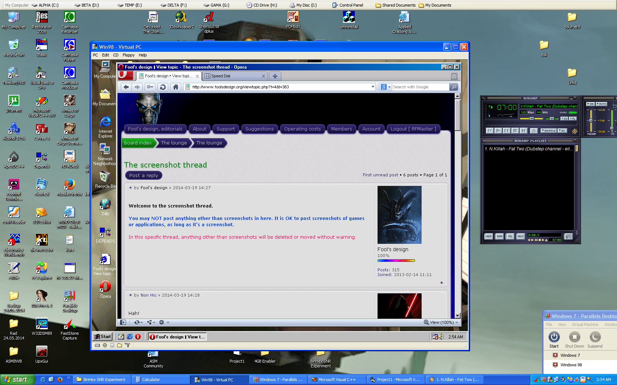Toggle Opera's panel sidebar button
The height and width of the screenshot is (385, 617).
click(123, 322)
